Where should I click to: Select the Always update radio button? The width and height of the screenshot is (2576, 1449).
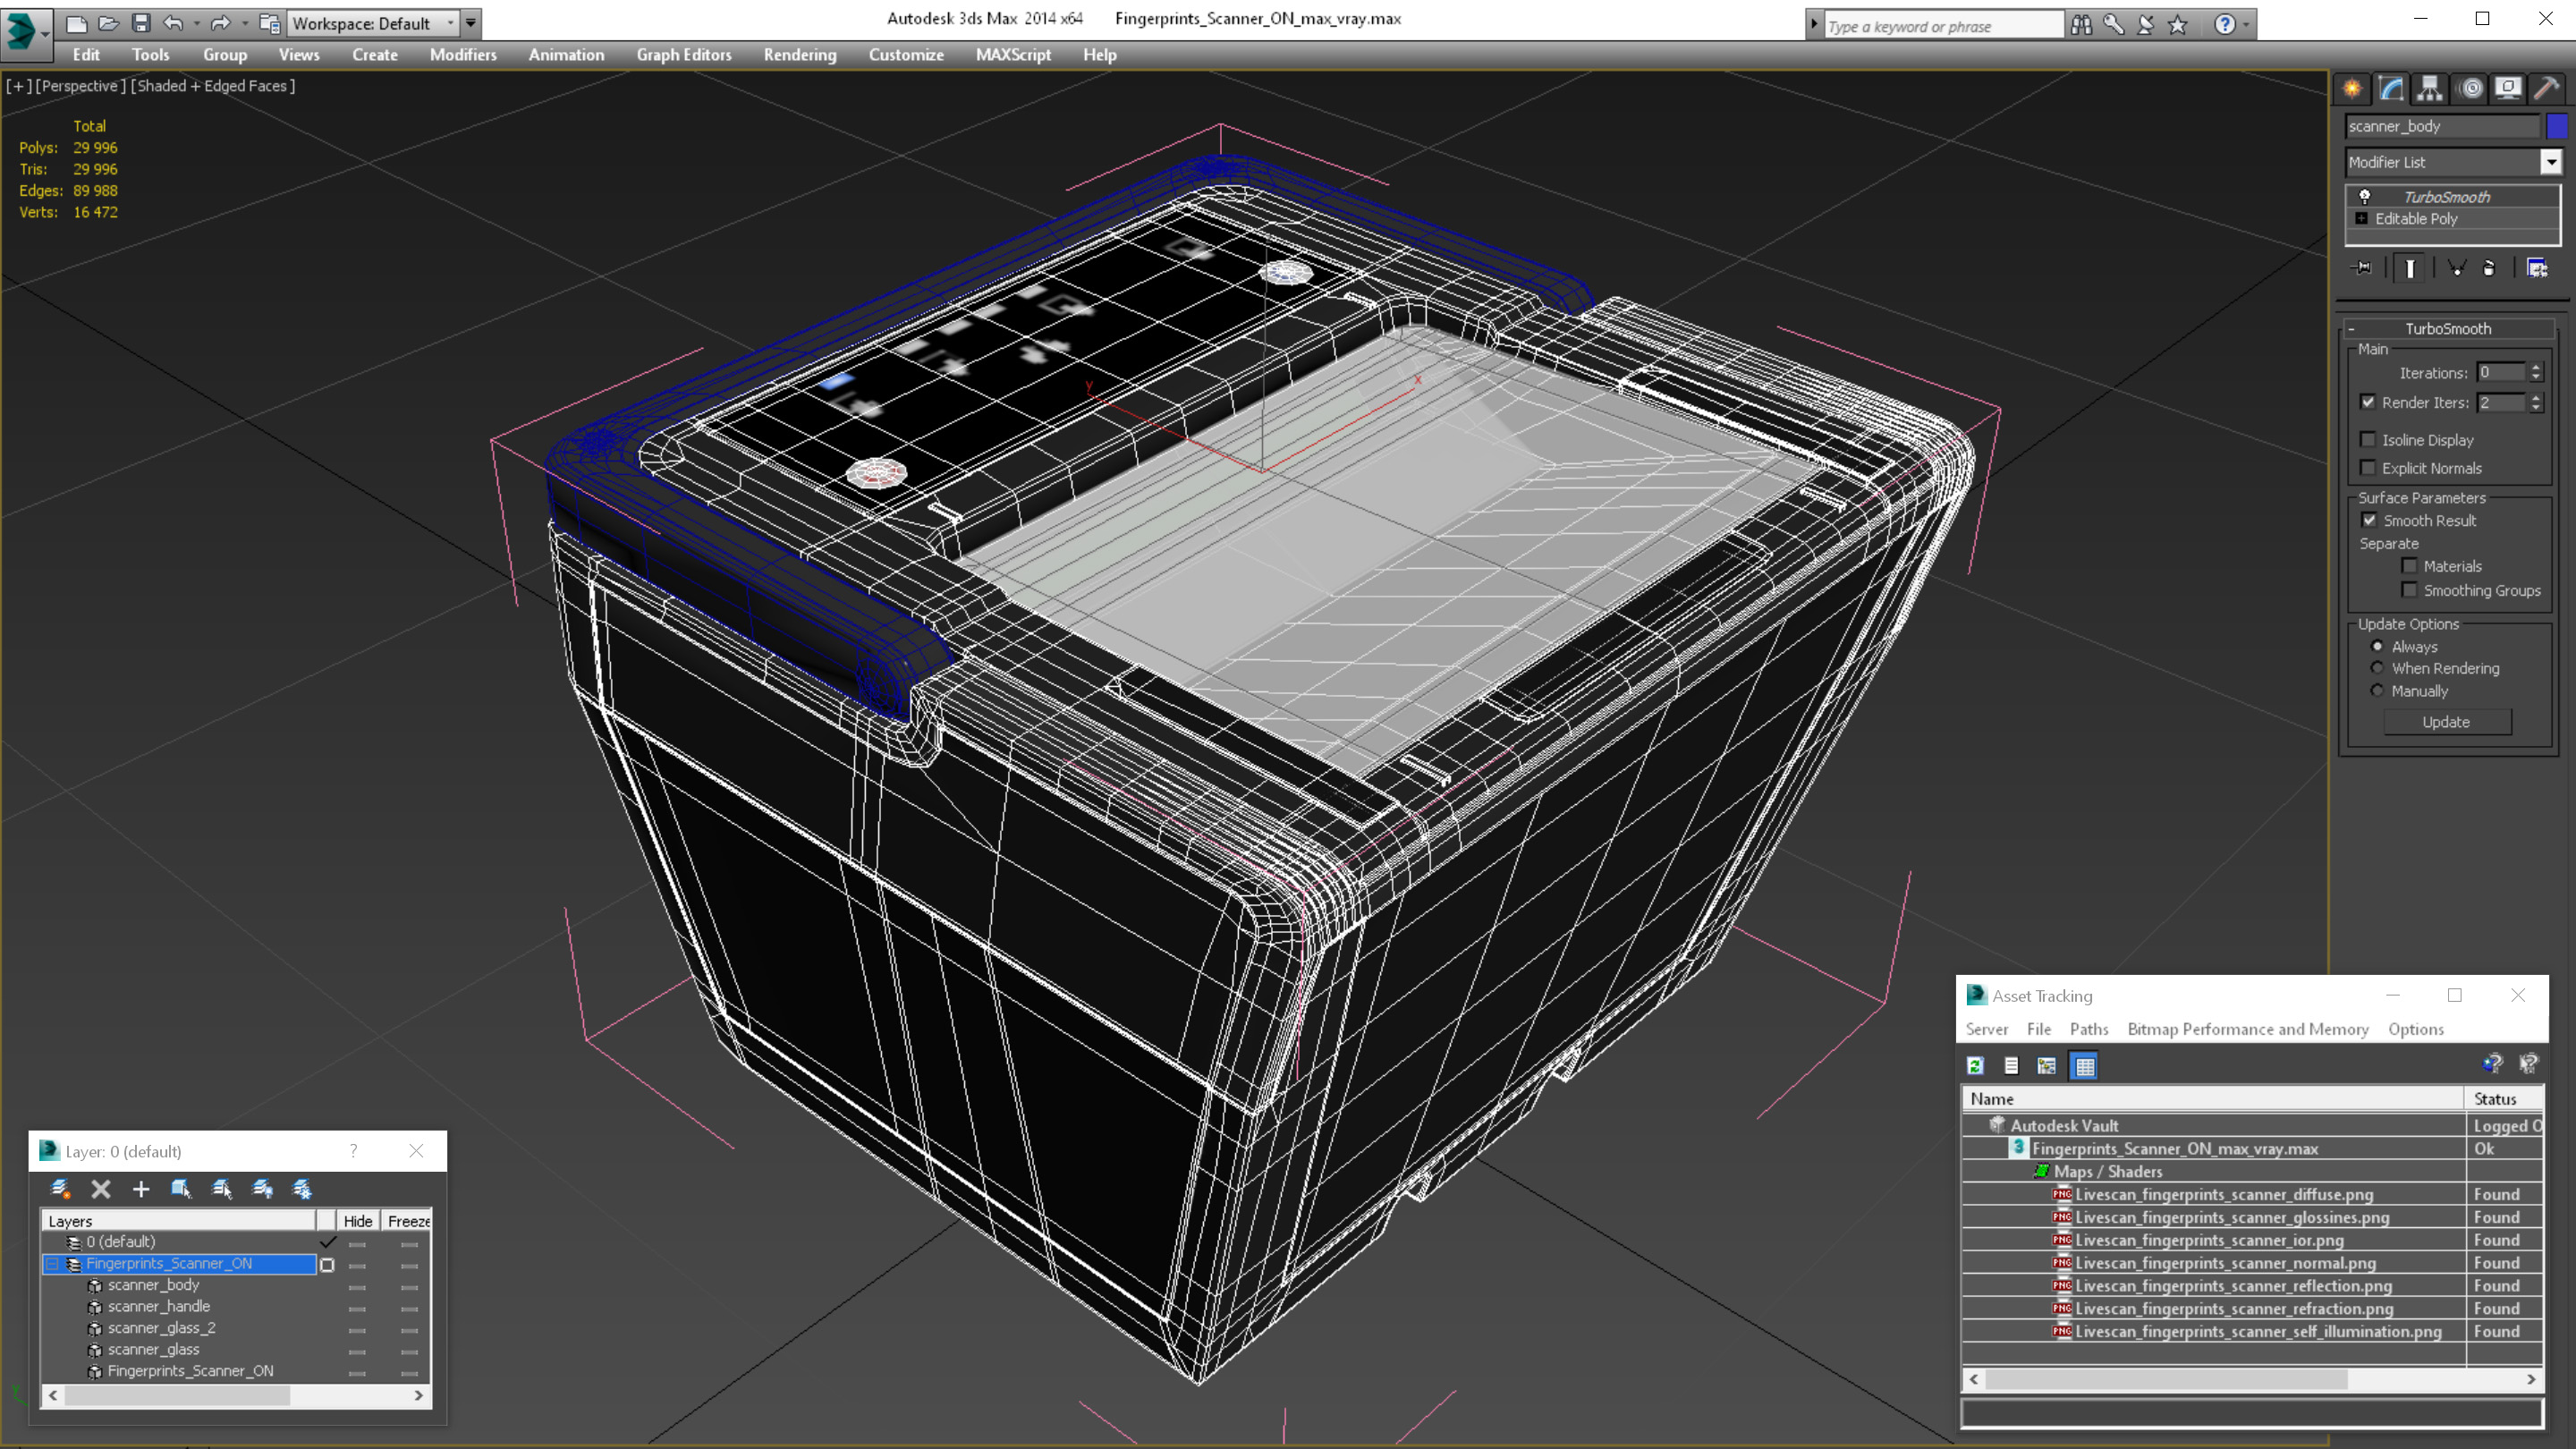pyautogui.click(x=2377, y=647)
